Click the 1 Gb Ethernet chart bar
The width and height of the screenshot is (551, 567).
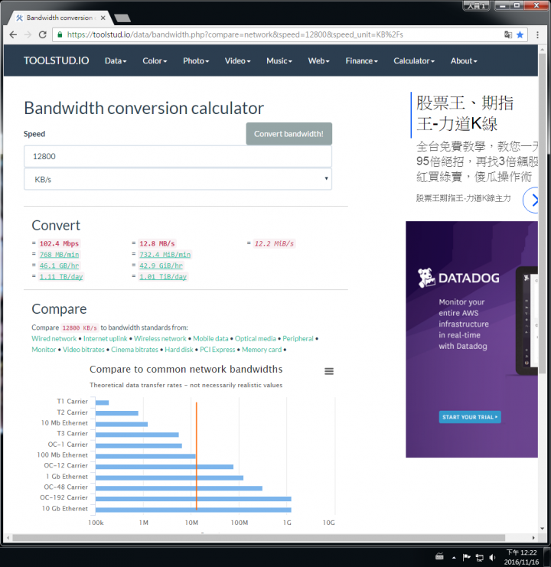click(170, 477)
